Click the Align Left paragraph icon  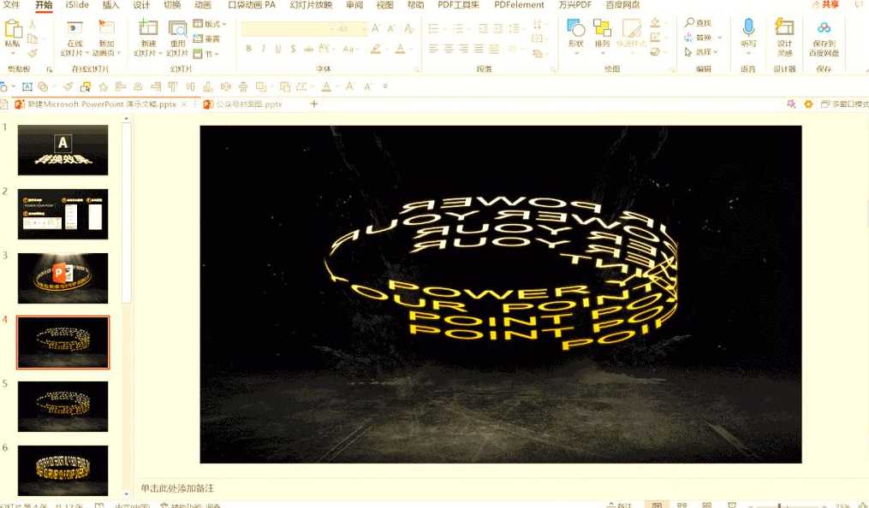point(433,50)
